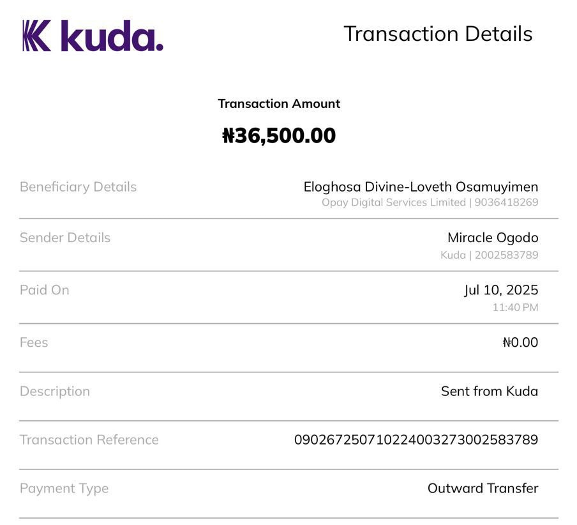The image size is (577, 525).
Task: Click the Sent from Kuda description
Action: coord(490,391)
